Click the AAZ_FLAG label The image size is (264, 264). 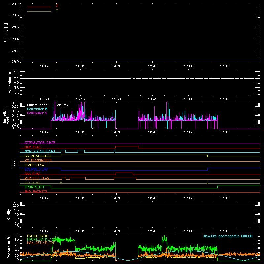[32, 182]
